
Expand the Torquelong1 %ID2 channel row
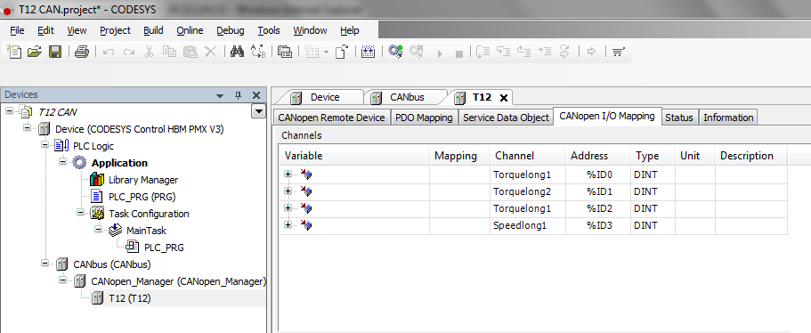[x=288, y=207]
